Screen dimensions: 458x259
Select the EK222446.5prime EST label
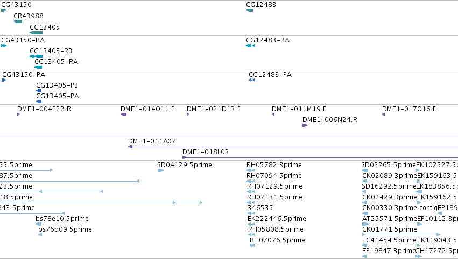277,219
